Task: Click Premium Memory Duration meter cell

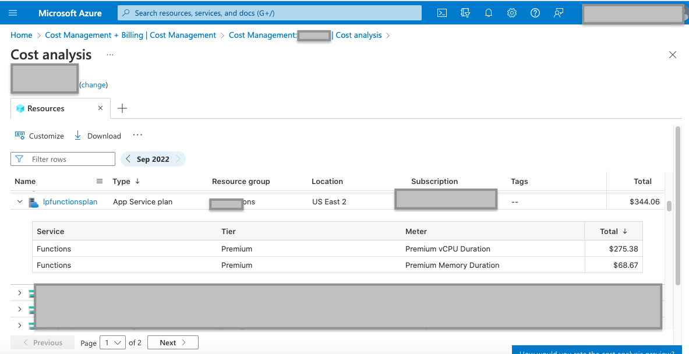Action: (452, 265)
